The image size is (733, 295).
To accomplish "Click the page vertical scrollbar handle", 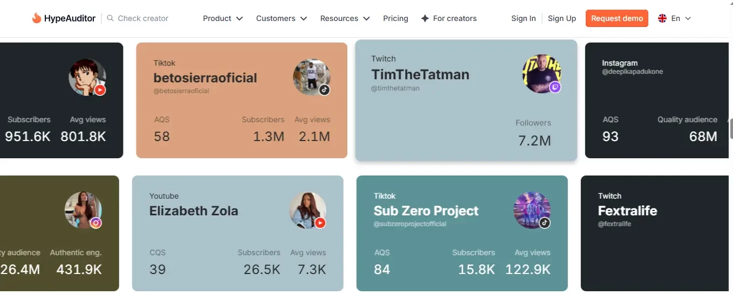I will click(x=731, y=129).
